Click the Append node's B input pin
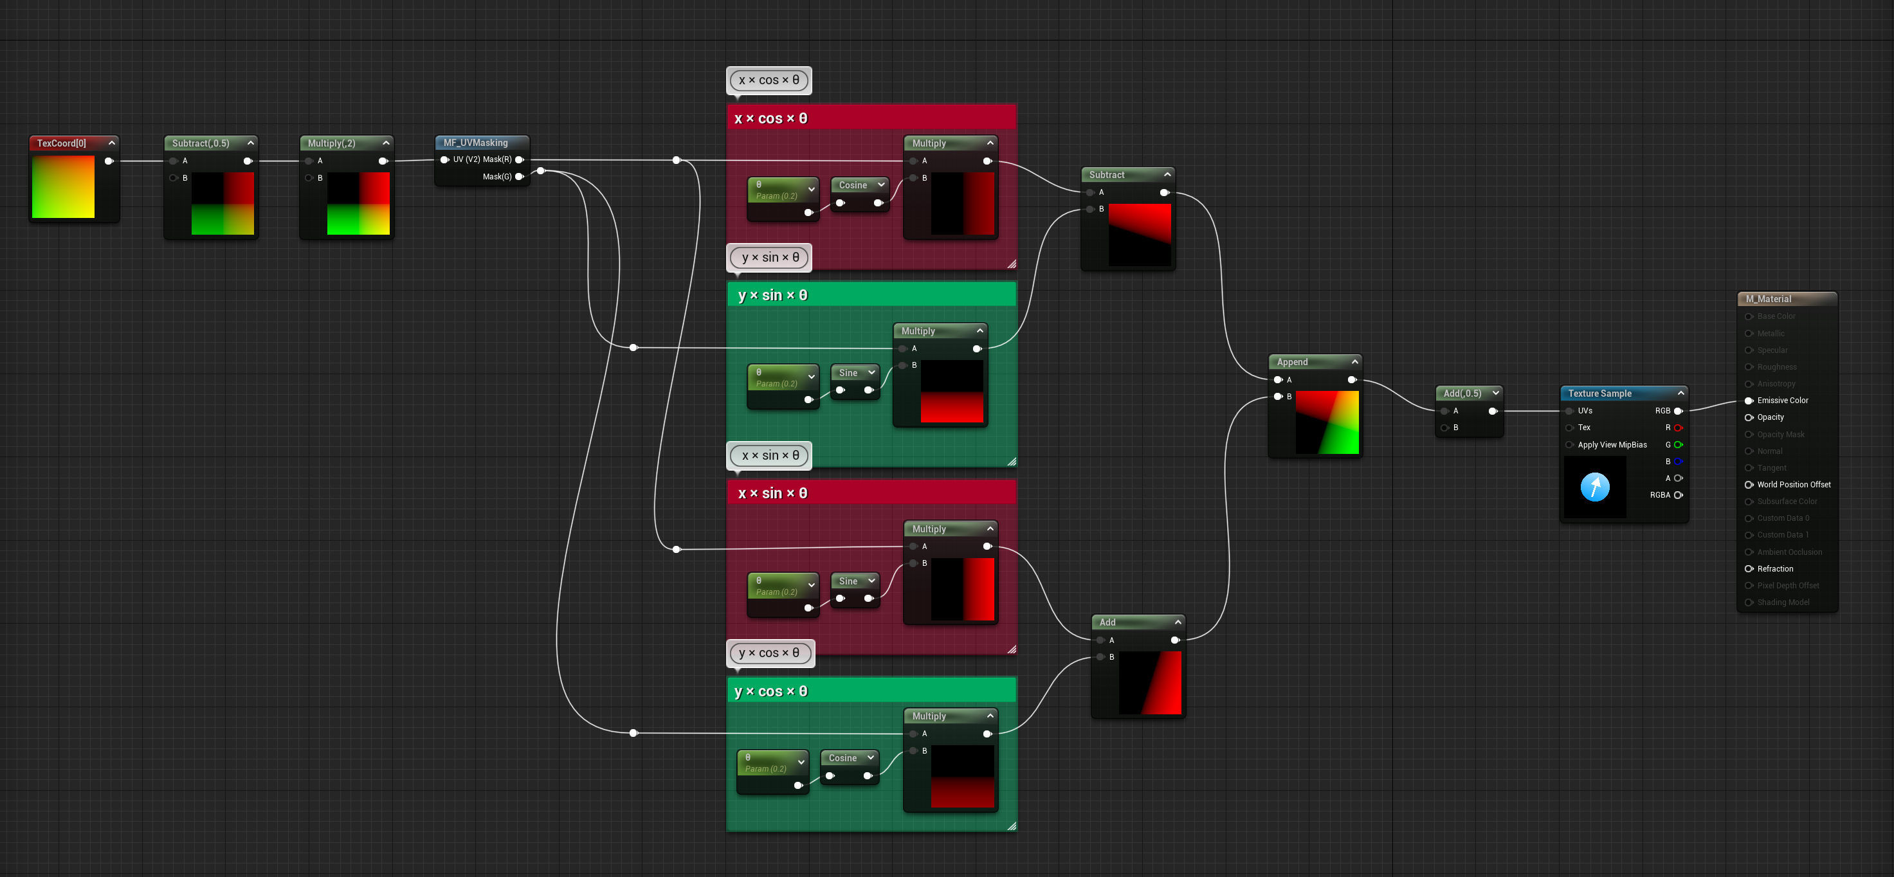The image size is (1894, 877). point(1279,397)
